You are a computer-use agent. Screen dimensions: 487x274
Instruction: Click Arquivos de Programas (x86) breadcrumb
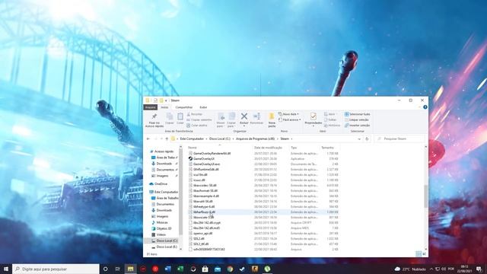256,139
